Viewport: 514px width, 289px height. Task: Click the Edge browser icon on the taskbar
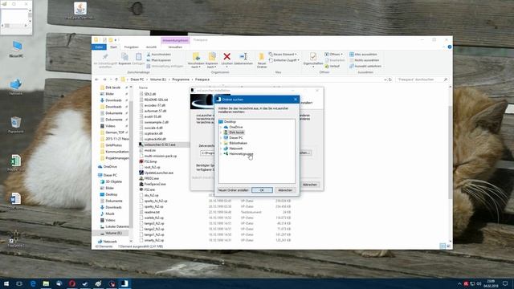33,283
